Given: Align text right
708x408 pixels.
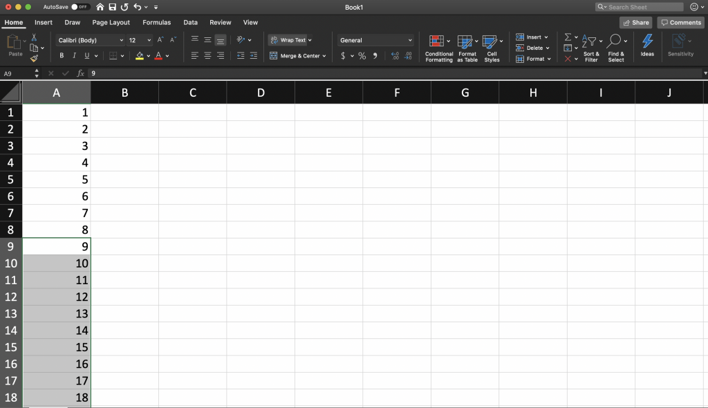Looking at the screenshot, I should click(x=221, y=55).
